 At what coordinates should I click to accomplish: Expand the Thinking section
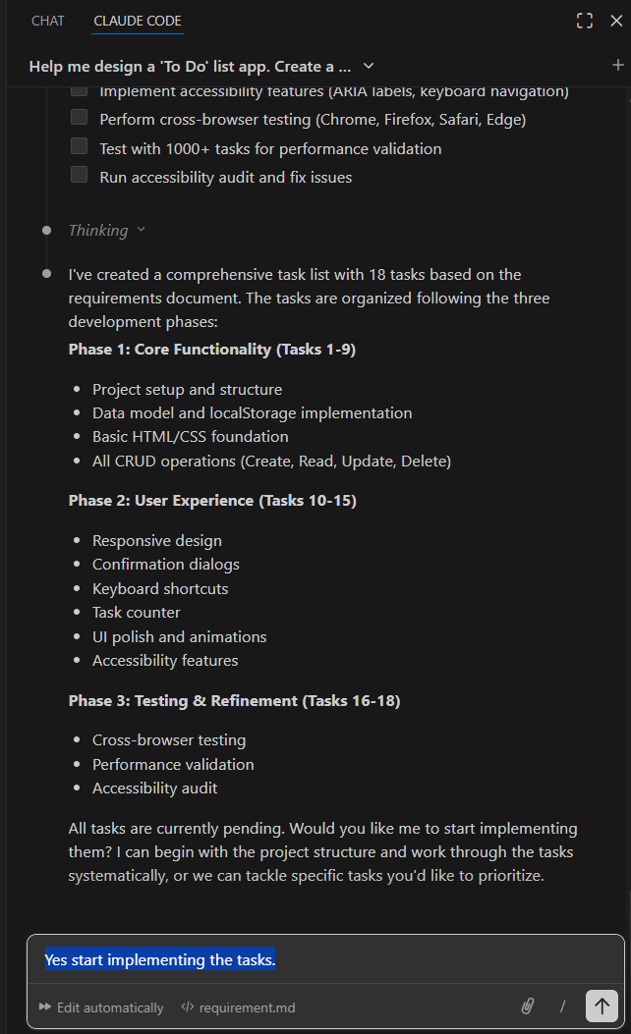106,230
